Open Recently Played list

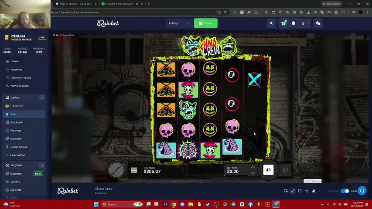coord(20,78)
